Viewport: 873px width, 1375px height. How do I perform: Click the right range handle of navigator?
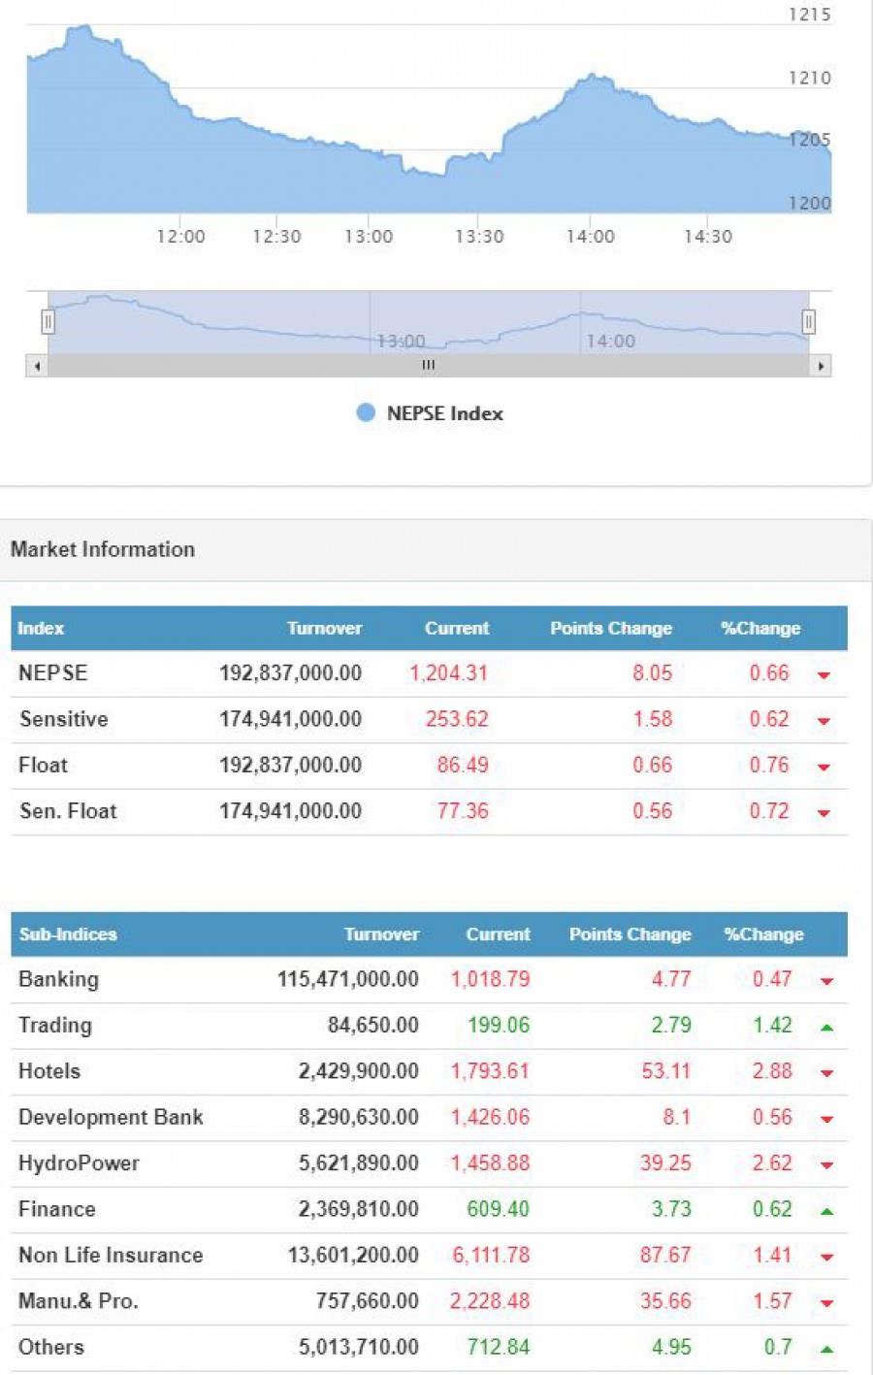pyautogui.click(x=808, y=321)
